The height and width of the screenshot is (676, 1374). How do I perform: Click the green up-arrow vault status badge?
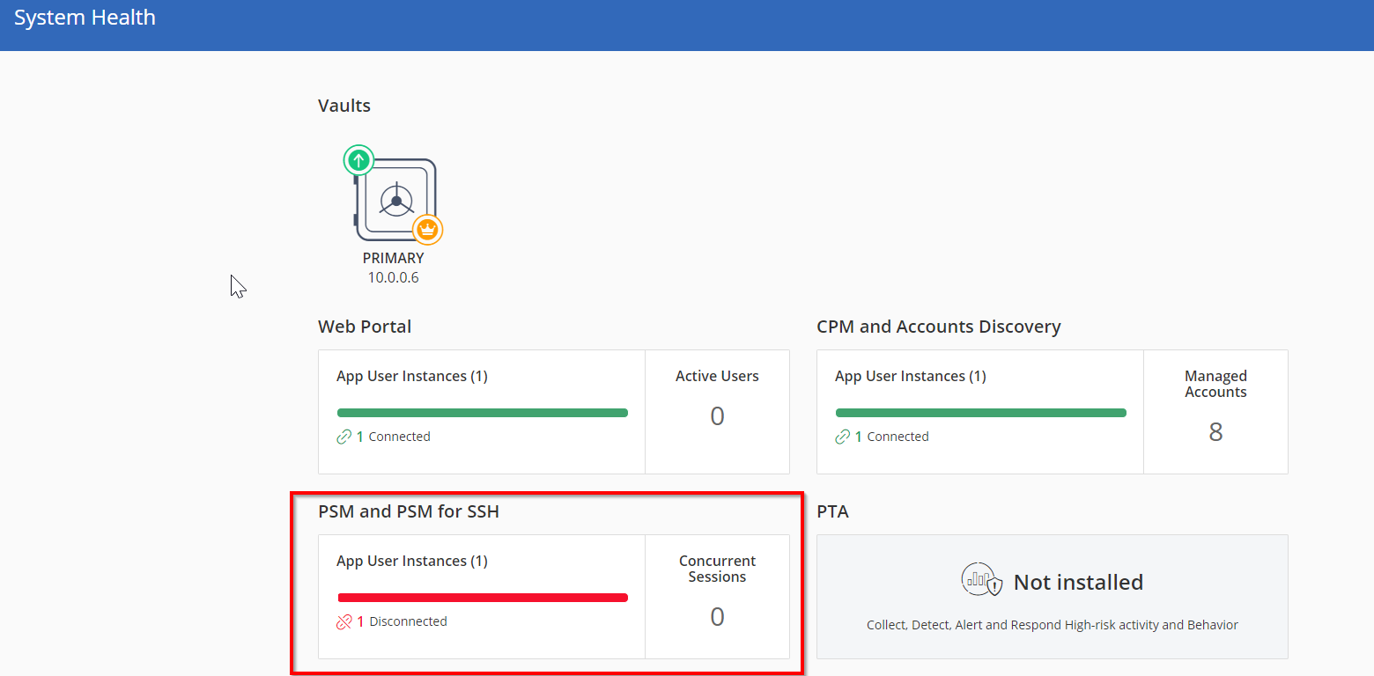(x=358, y=160)
